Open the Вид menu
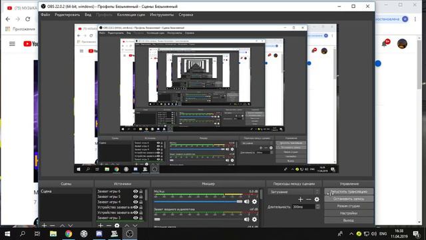This screenshot has width=426, height=240. tap(88, 15)
